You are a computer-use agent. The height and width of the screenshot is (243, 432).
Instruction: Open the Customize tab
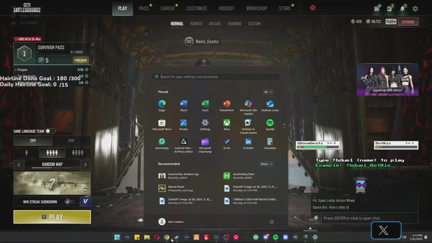pyautogui.click(x=197, y=8)
